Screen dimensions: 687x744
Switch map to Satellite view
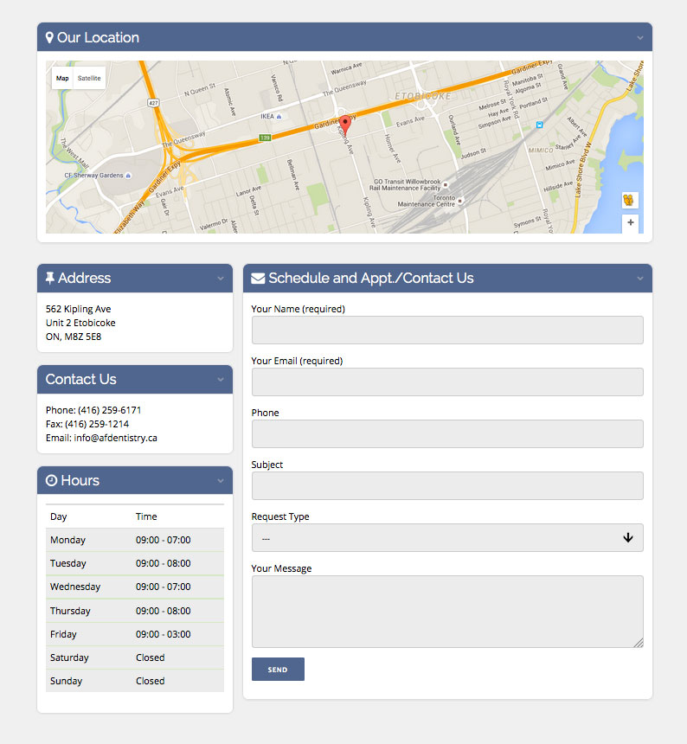click(89, 78)
